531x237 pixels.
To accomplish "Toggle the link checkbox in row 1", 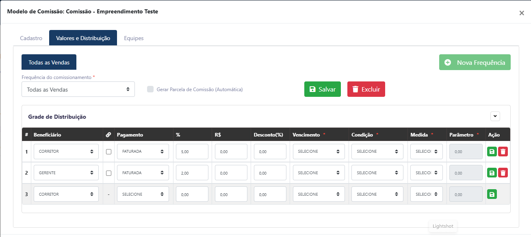I will pyautogui.click(x=108, y=152).
